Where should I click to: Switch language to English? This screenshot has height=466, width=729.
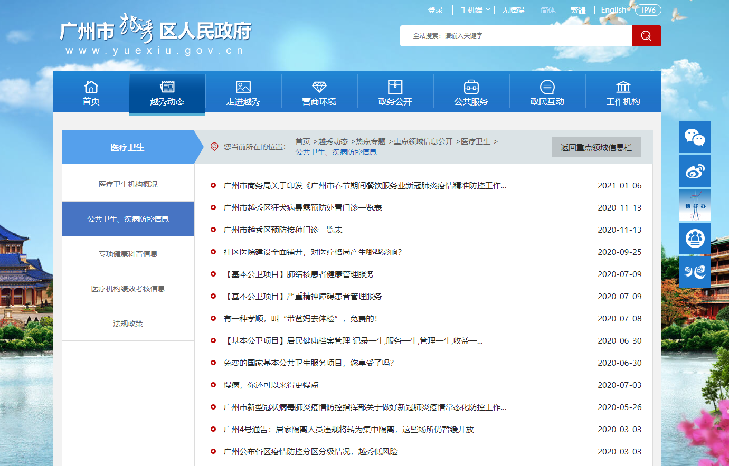613,10
